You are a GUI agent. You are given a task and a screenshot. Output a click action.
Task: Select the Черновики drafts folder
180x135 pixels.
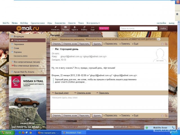pyautogui.click(x=19, y=44)
